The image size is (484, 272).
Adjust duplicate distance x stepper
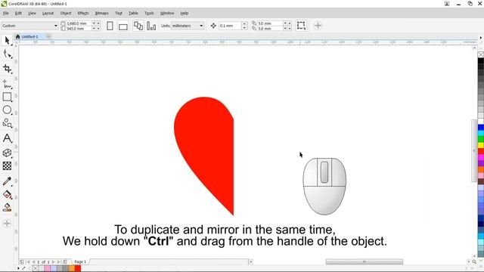coord(287,23)
